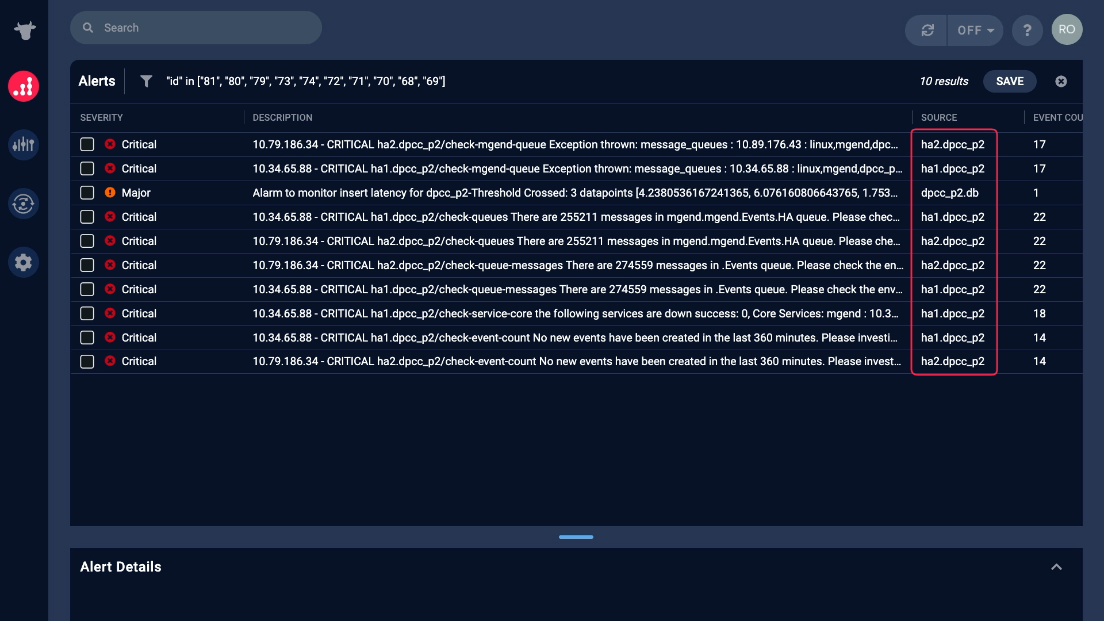Select checkbox for Major insert latency alert
1104x621 pixels.
[x=87, y=193]
